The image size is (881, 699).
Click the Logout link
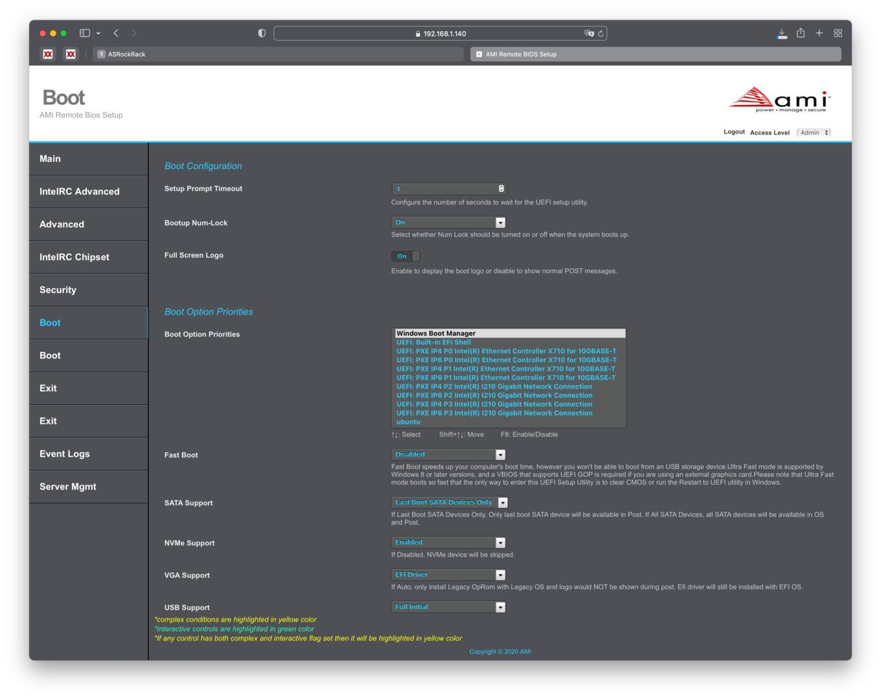click(734, 132)
